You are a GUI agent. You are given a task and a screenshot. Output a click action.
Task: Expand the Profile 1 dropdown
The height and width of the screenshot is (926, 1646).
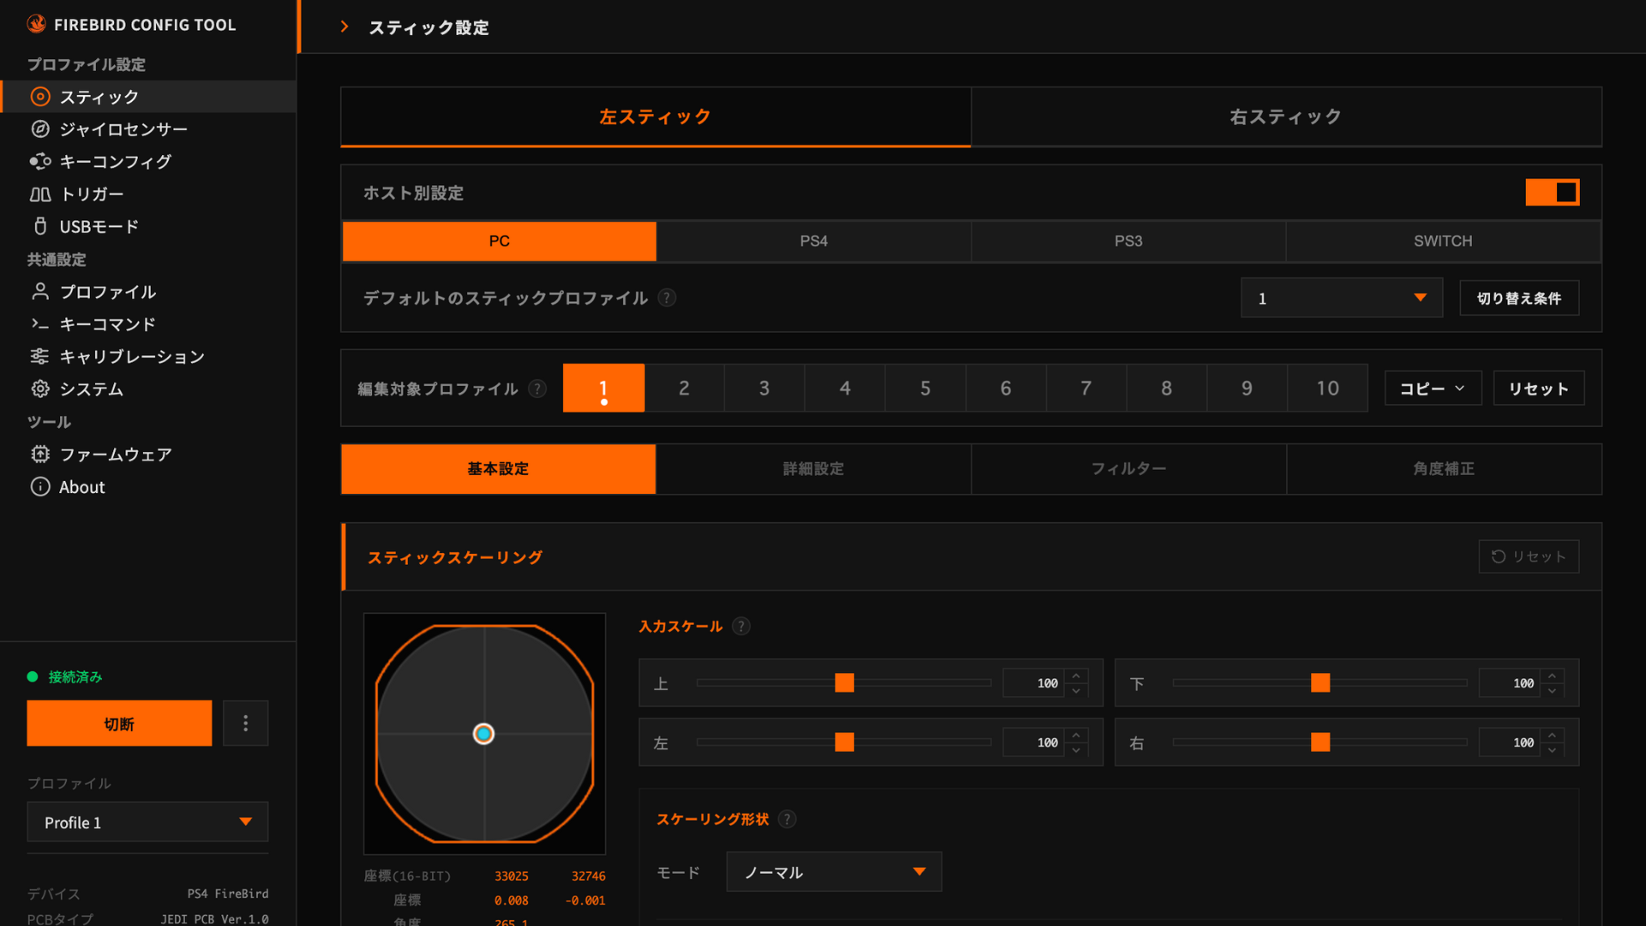pyautogui.click(x=147, y=822)
